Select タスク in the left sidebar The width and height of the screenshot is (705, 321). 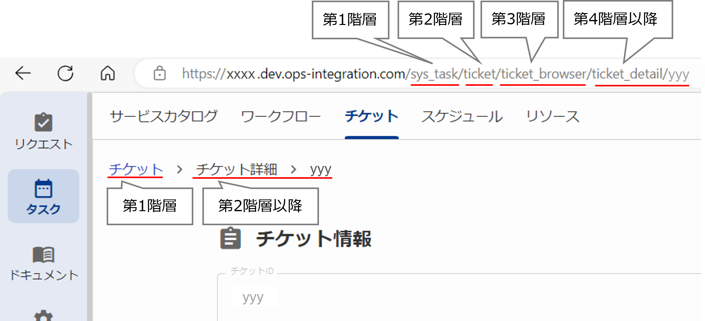(44, 197)
